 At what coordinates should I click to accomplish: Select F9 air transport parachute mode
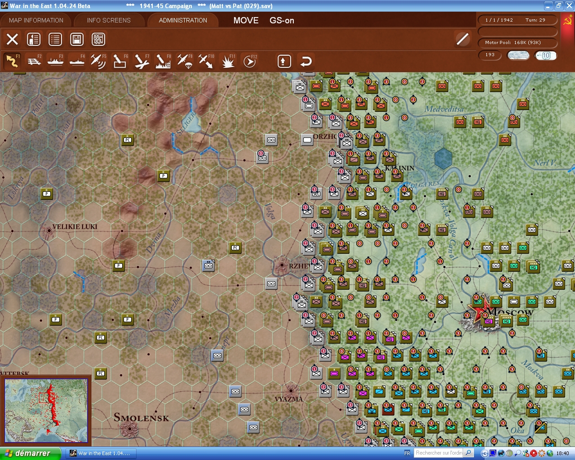[185, 61]
